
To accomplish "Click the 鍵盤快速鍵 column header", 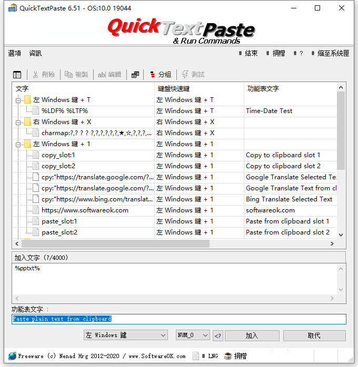I will click(199, 88).
